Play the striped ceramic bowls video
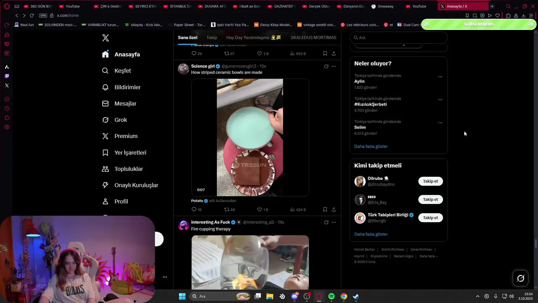538x303 pixels. tap(250, 137)
